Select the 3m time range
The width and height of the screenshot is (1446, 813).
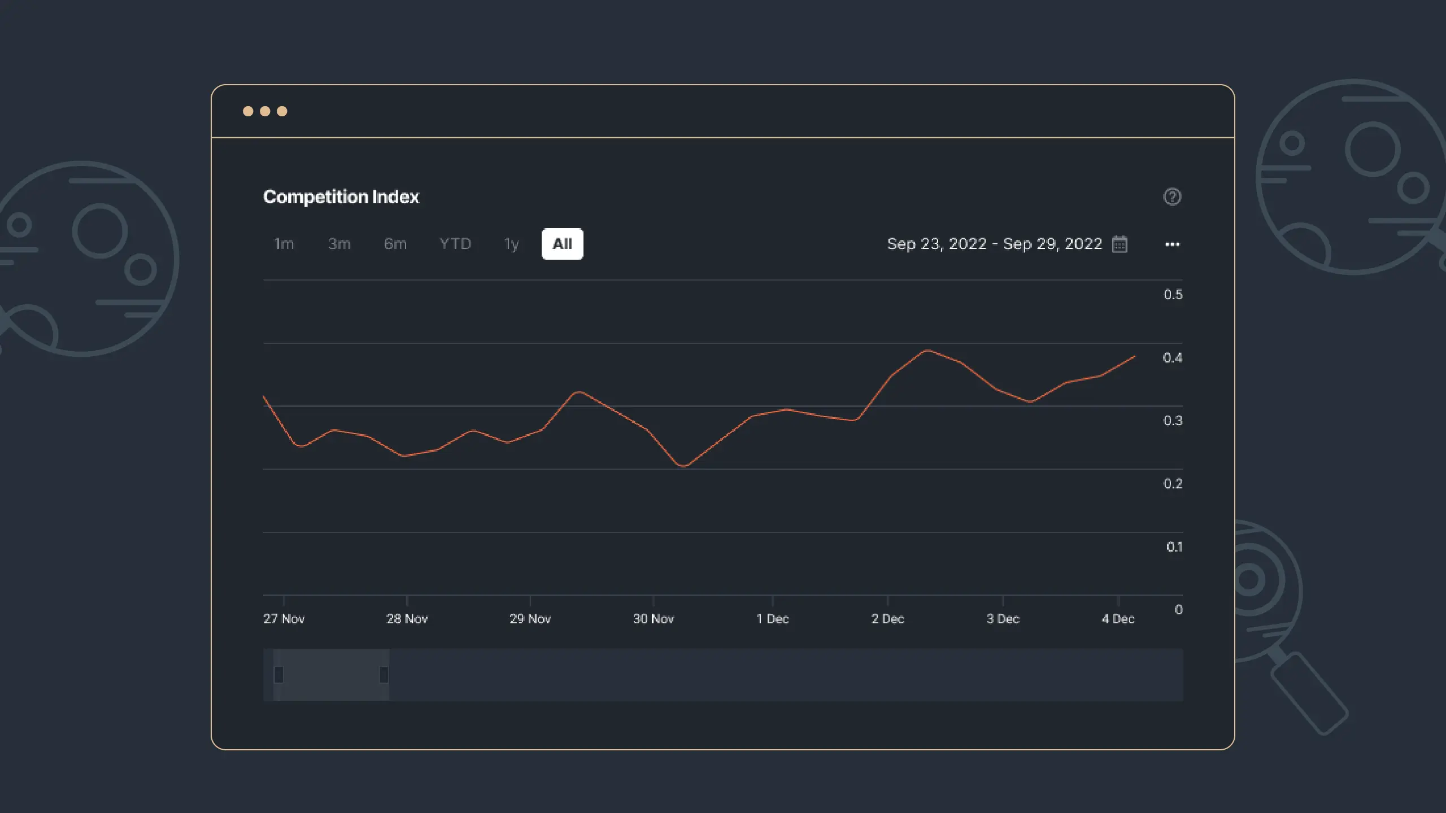point(339,244)
